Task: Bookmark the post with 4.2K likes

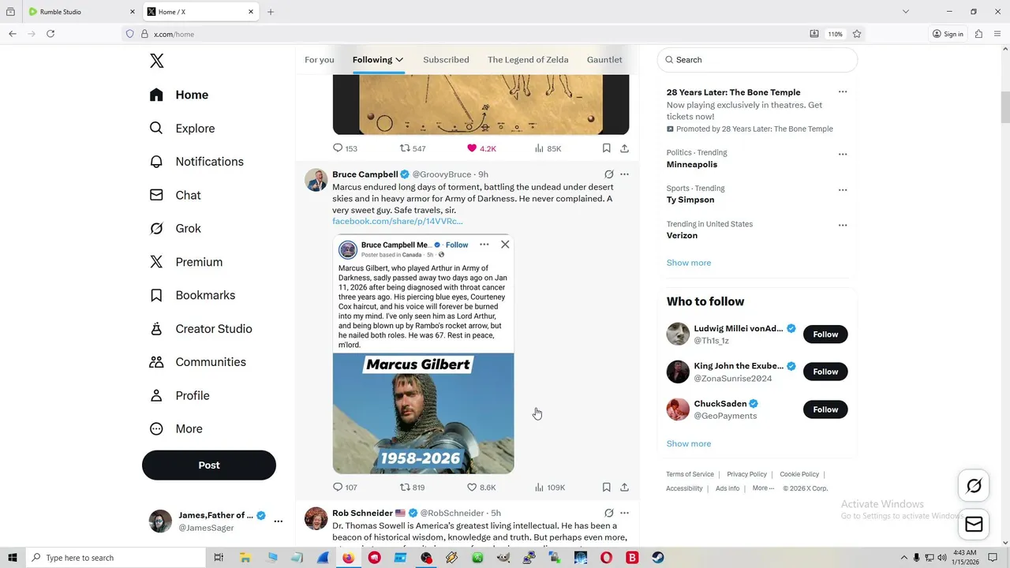Action: [x=606, y=148]
